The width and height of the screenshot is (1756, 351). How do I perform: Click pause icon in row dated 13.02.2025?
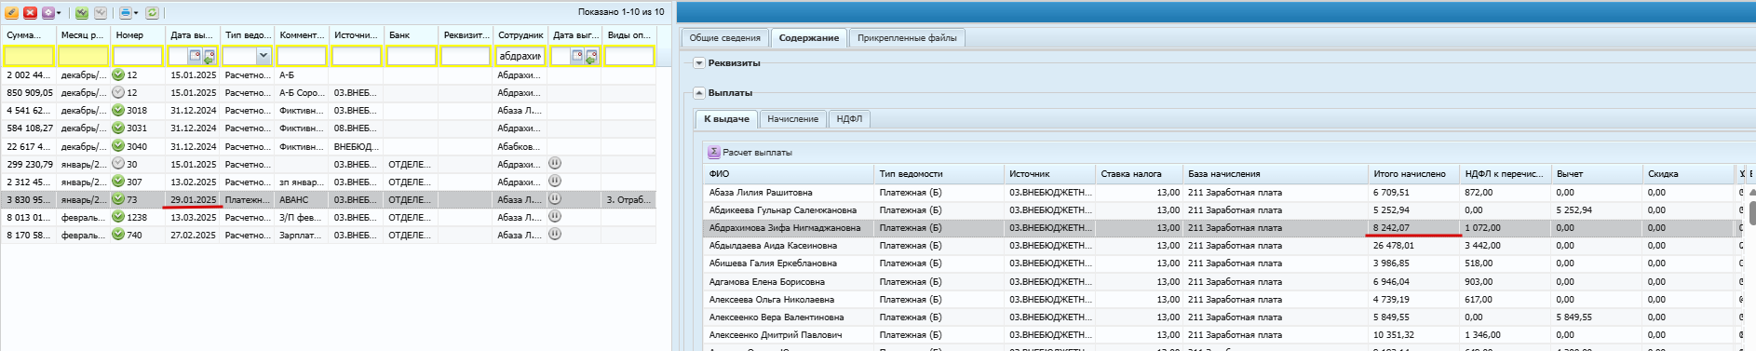[555, 181]
